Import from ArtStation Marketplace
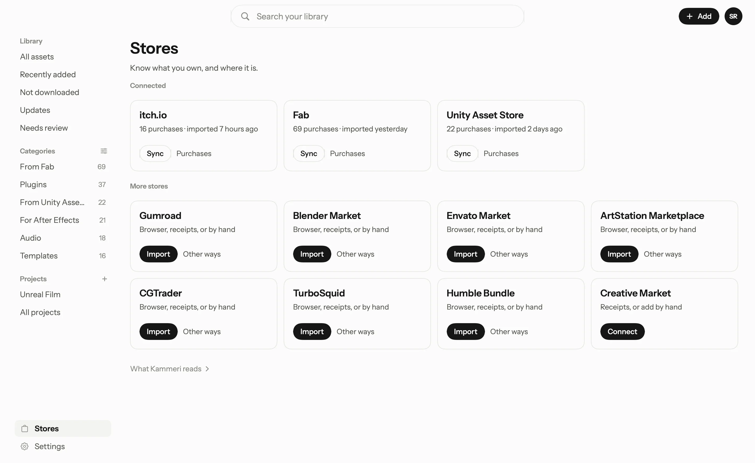 [619, 254]
